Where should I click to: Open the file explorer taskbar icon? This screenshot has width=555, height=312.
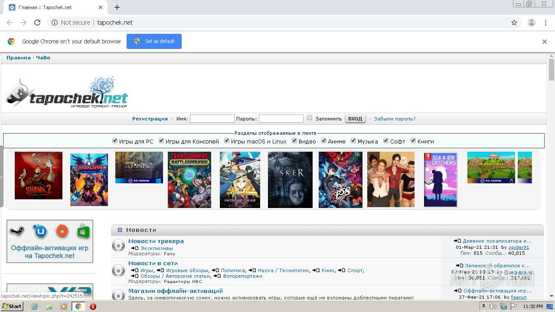[49, 306]
